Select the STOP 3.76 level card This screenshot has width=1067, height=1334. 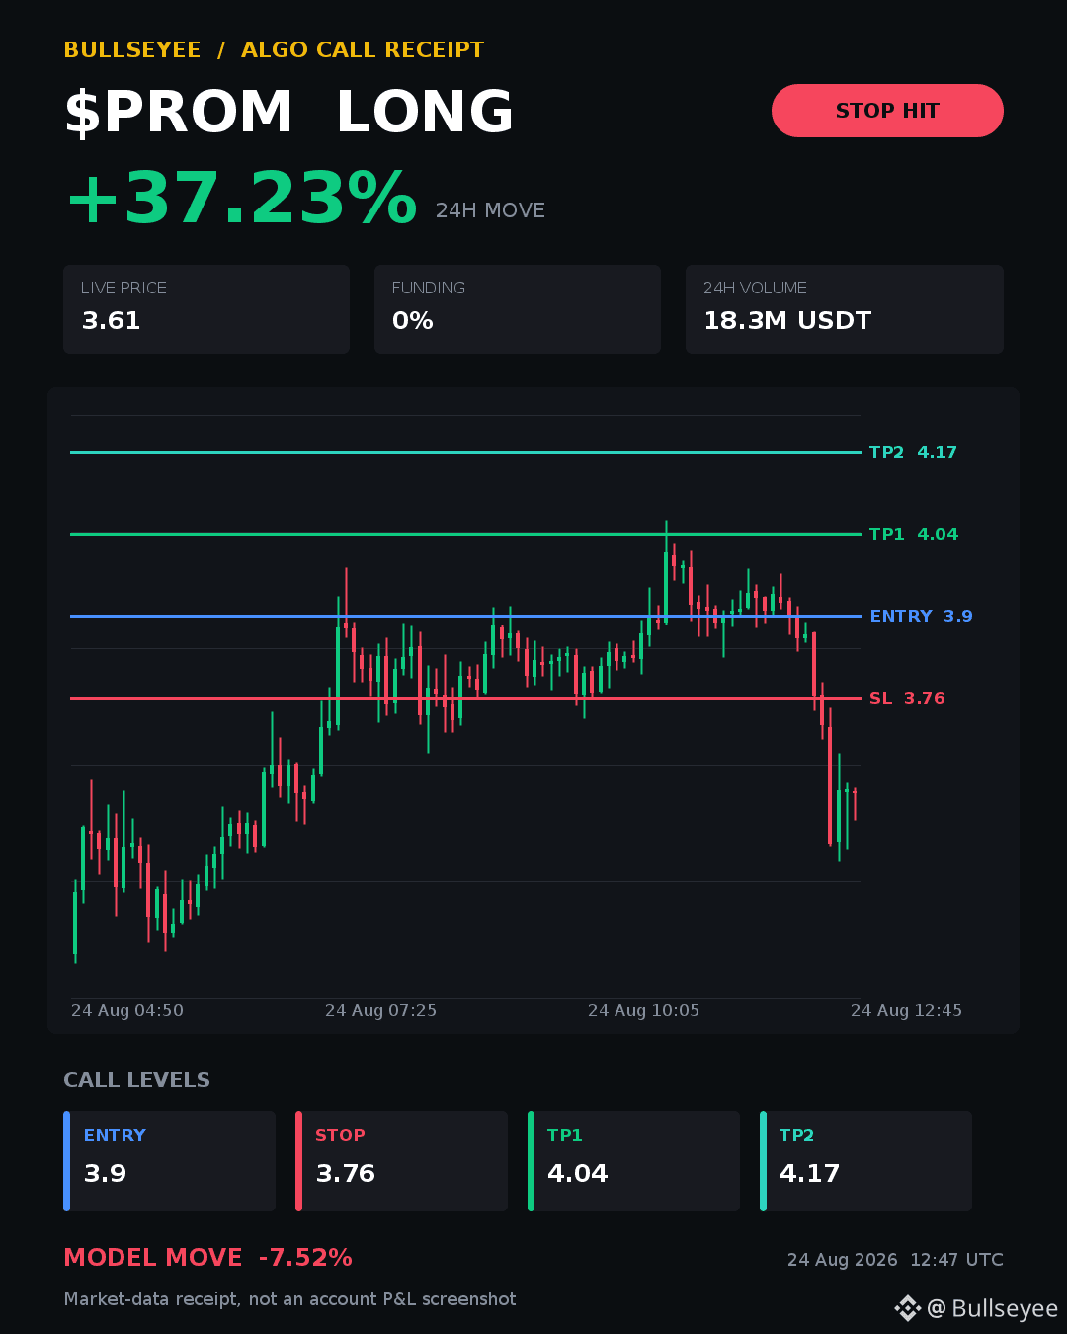click(401, 1161)
